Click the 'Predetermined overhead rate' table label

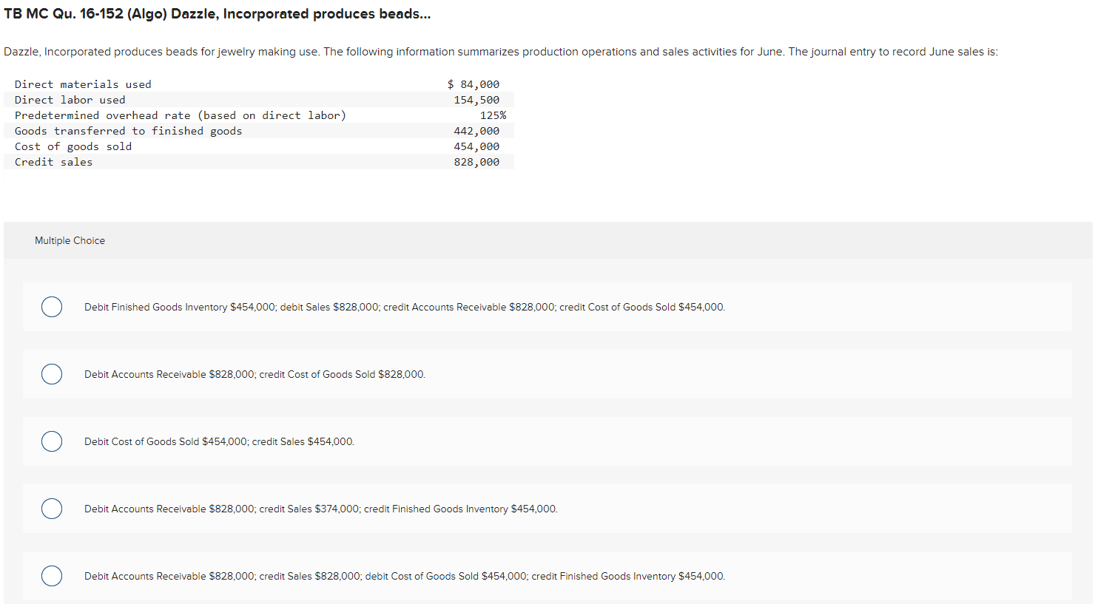click(181, 115)
